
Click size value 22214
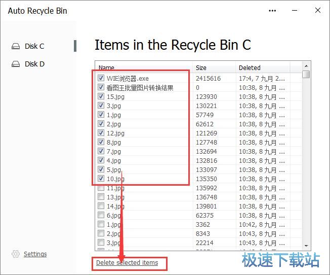204,243
